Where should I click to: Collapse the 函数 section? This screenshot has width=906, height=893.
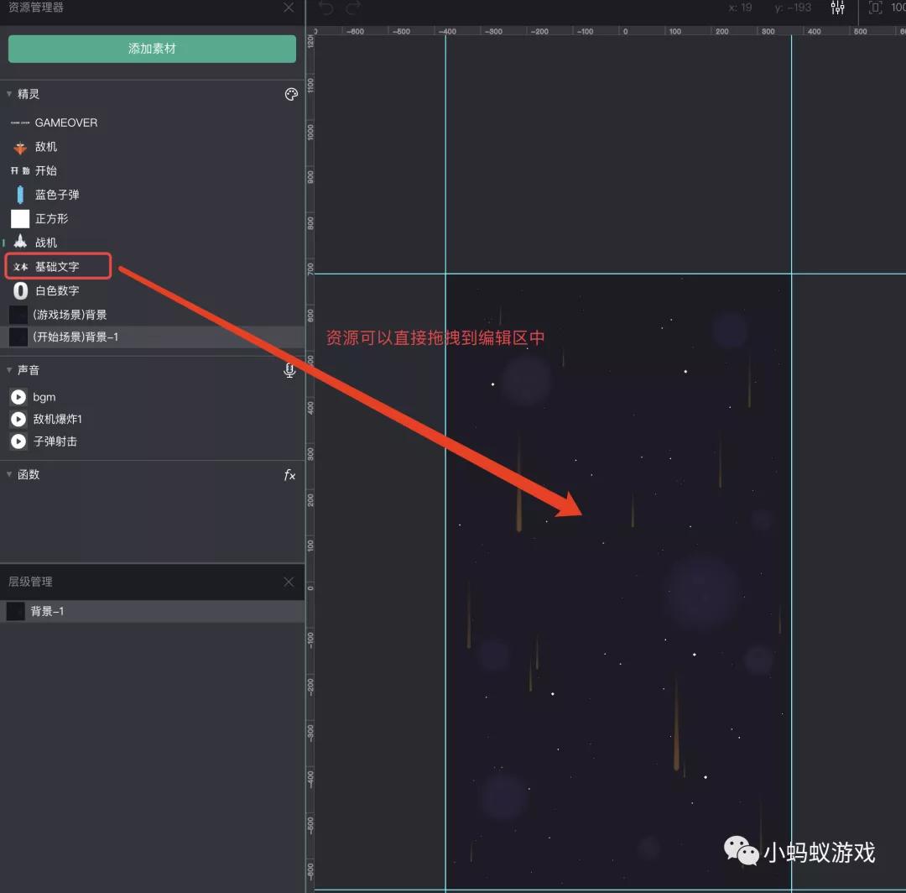coord(8,474)
